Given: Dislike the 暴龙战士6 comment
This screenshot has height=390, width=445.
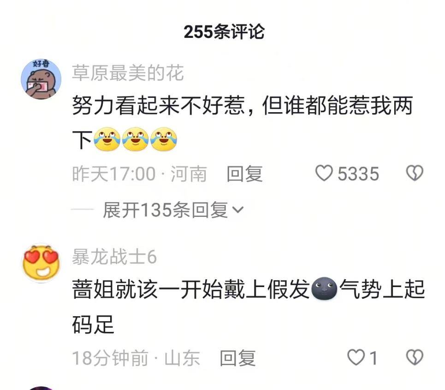Looking at the screenshot, I should point(415,357).
